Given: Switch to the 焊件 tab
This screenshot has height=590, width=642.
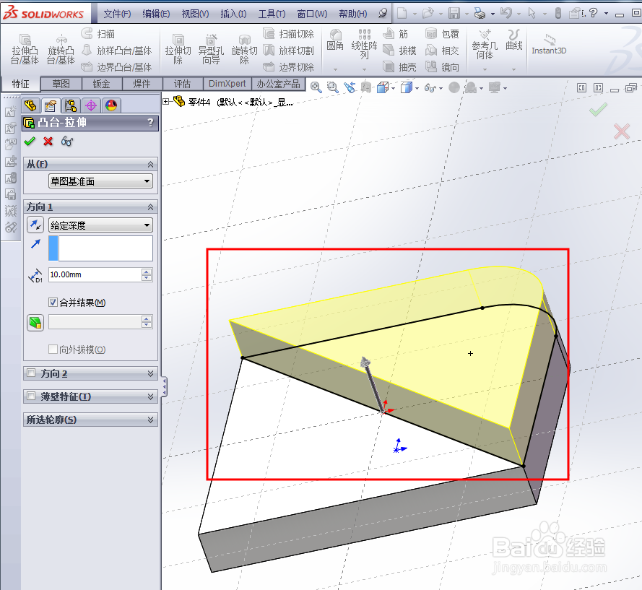Looking at the screenshot, I should point(142,84).
